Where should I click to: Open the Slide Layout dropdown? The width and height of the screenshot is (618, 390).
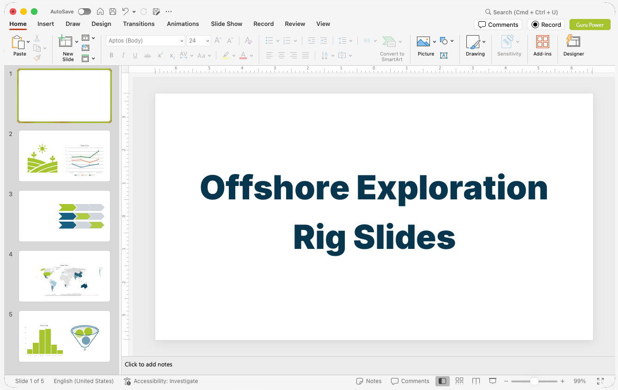click(x=88, y=38)
